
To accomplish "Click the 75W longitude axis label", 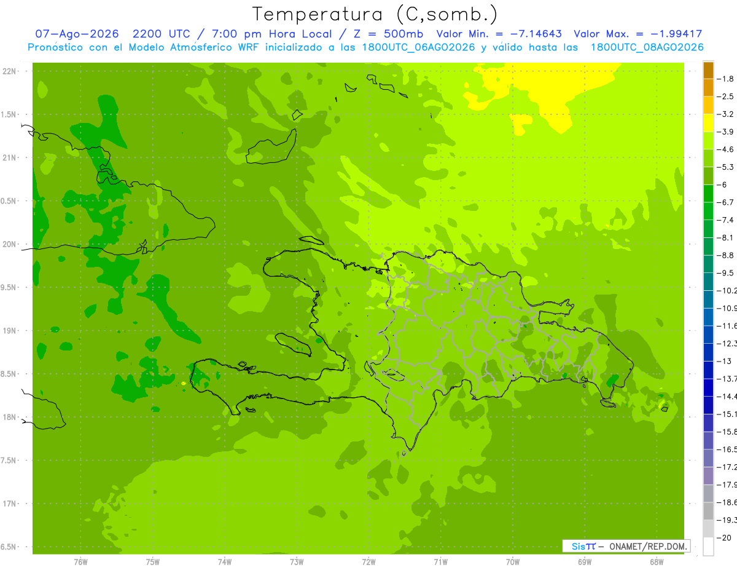I will [152, 562].
